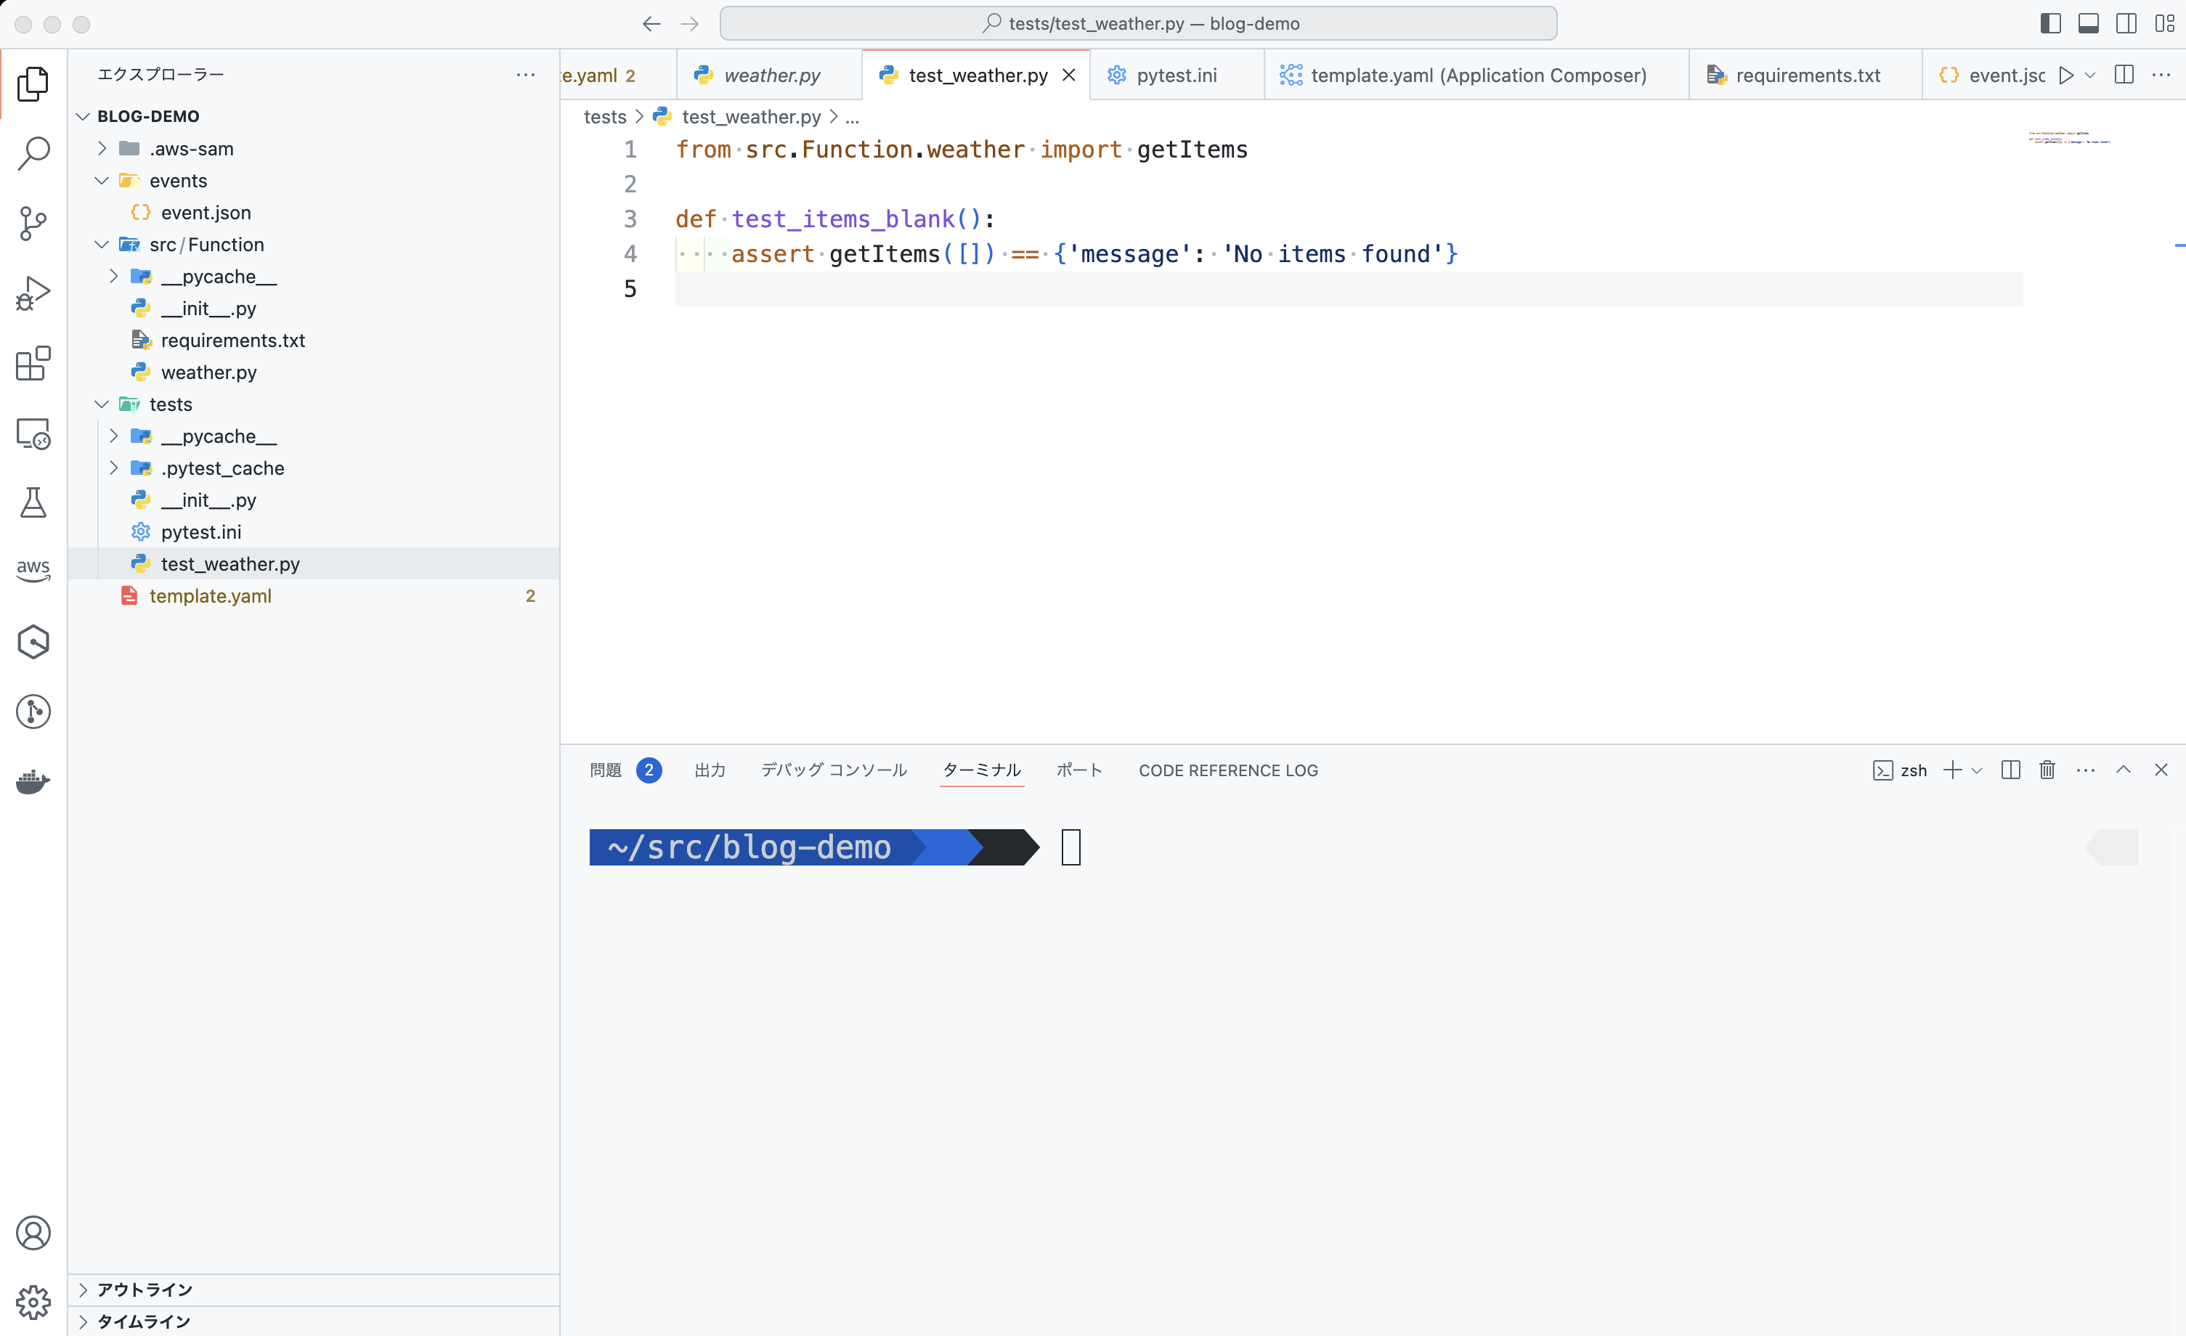Screen dimensions: 2186x1336
Task: Select the ターミナル panel tab
Action: point(981,770)
